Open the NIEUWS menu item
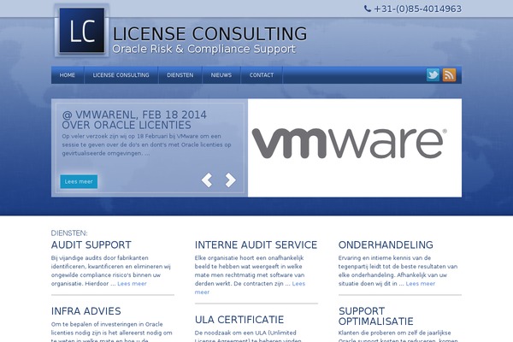This screenshot has height=342, width=513. click(221, 75)
